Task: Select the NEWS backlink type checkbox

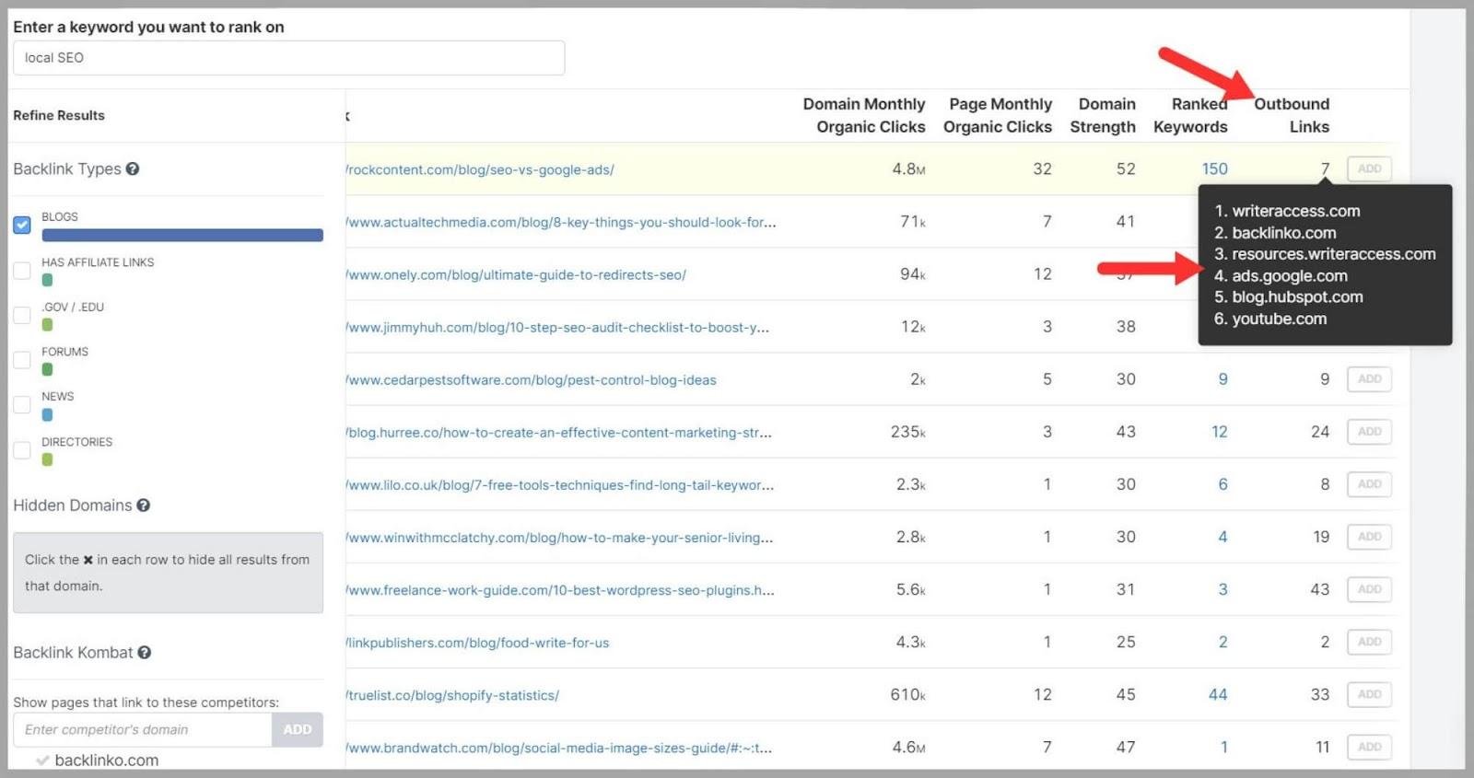Action: [x=22, y=404]
